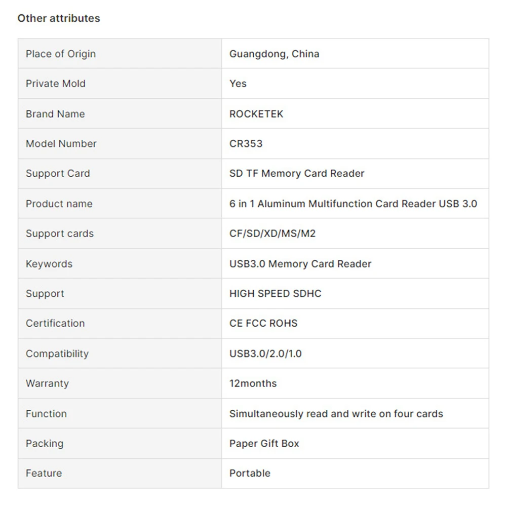Select the 'HIGH SPEED SDHC' value
This screenshot has height=507, width=507.
[x=275, y=294]
